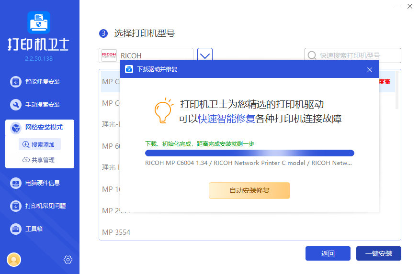
Task: Select the MP 3554 list row
Action: (x=249, y=232)
